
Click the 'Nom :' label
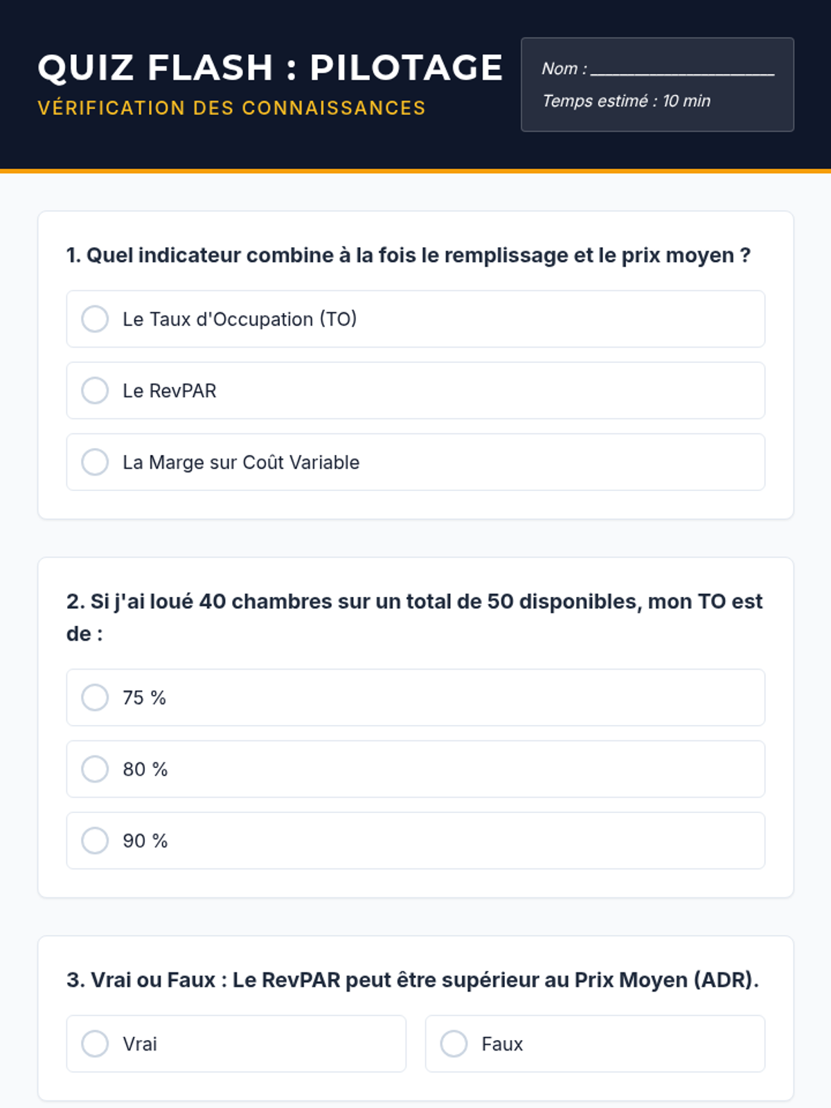coord(564,69)
